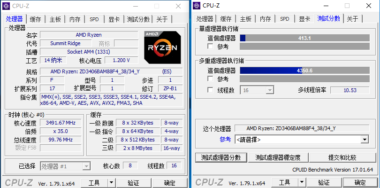Close the left CPU-Z window
This screenshot has width=380, height=188.
coord(178,6)
